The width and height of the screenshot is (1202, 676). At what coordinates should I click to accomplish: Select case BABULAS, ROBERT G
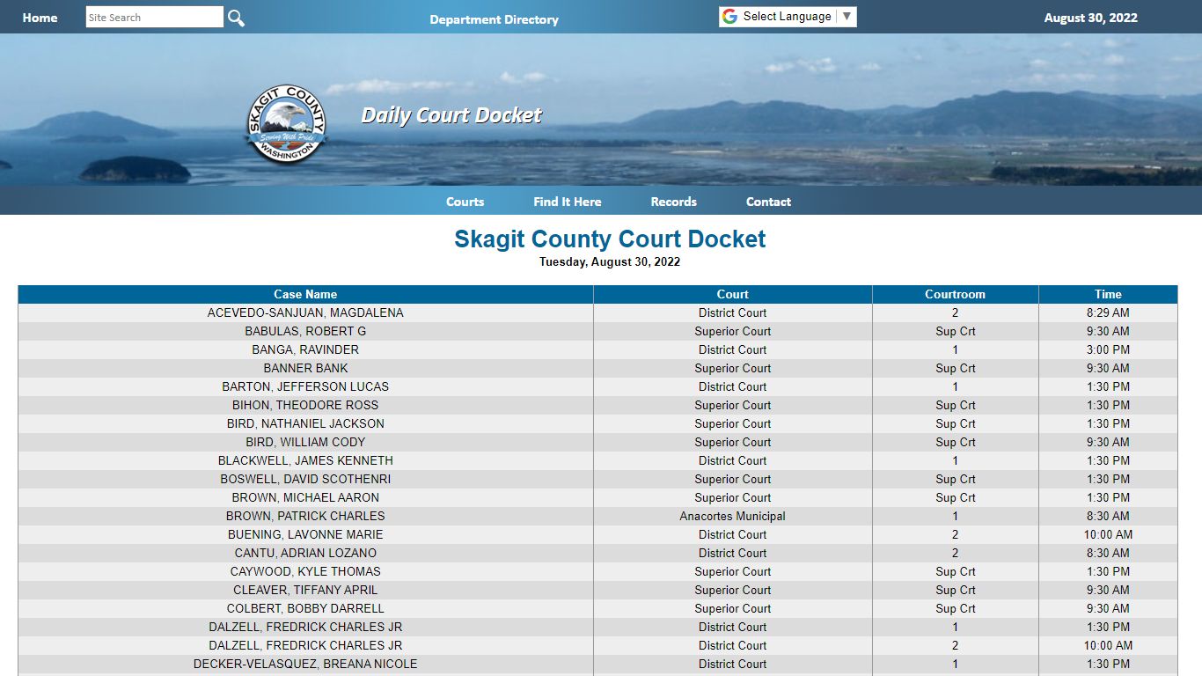pyautogui.click(x=305, y=331)
